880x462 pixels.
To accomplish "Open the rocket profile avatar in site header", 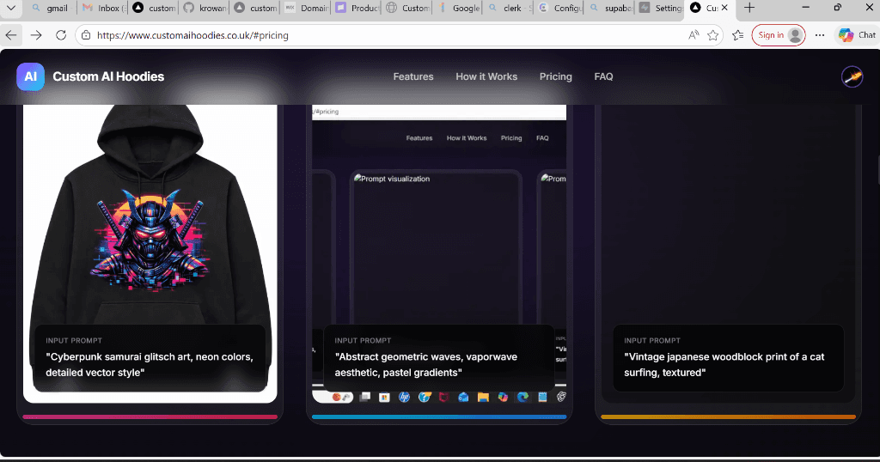I will [x=852, y=76].
